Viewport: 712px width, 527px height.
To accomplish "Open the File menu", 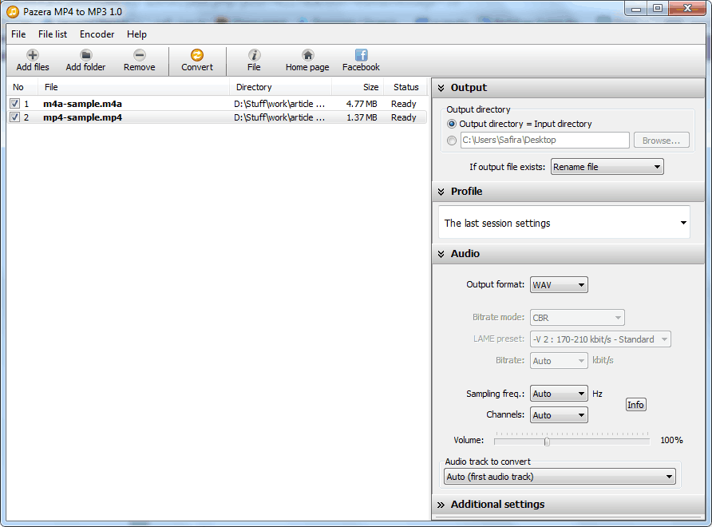I will tap(18, 34).
